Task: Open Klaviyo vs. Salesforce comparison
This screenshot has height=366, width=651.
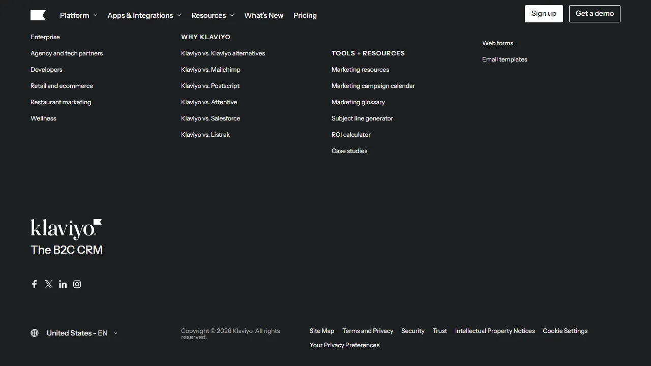Action: (211, 118)
